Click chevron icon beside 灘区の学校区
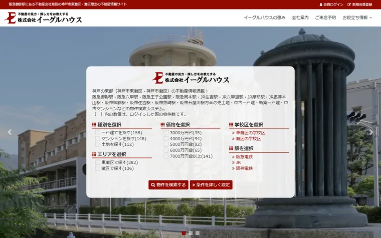Viewport: 381px width, 238px height. click(x=233, y=139)
